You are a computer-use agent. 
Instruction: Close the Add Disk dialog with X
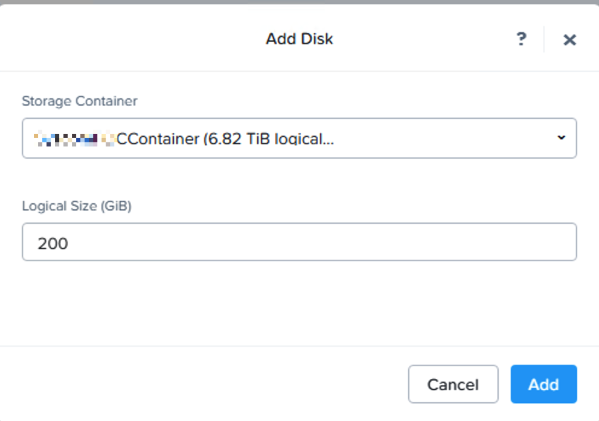coord(569,39)
